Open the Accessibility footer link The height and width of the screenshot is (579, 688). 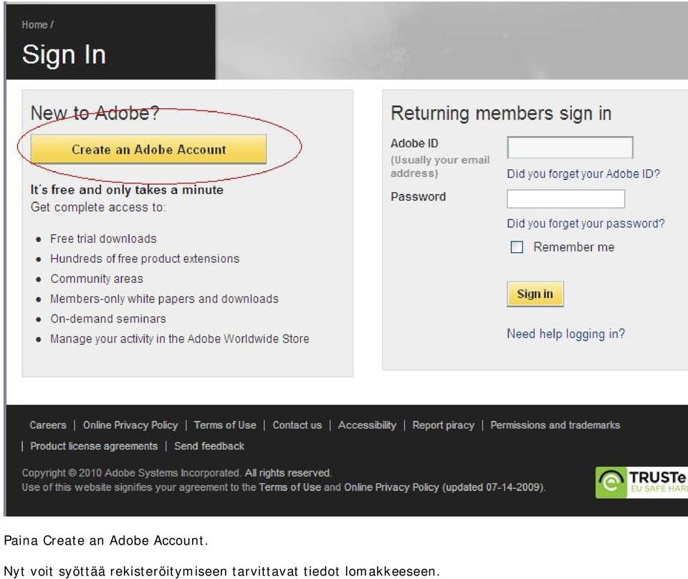pyautogui.click(x=367, y=425)
